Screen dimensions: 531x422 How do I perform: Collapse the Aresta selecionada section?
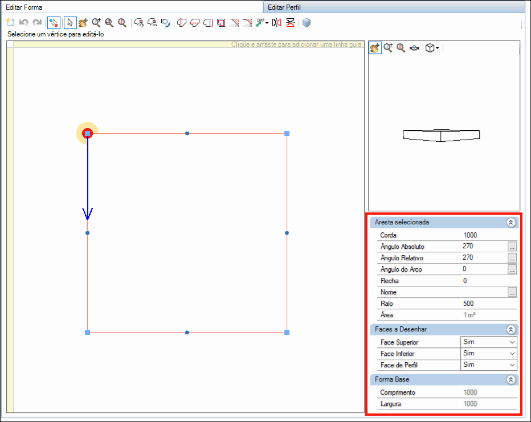pyautogui.click(x=510, y=222)
